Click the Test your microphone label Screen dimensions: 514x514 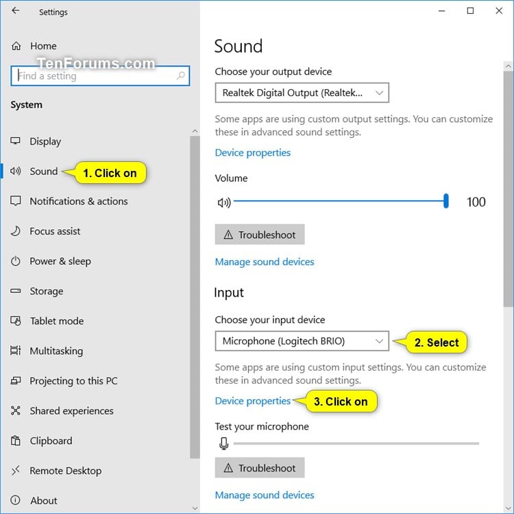point(262,426)
